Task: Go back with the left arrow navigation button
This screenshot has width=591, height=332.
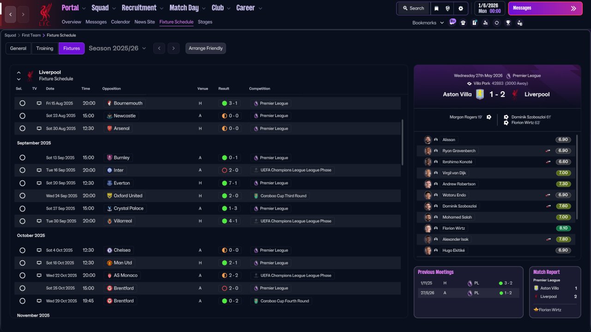Action: [x=11, y=14]
